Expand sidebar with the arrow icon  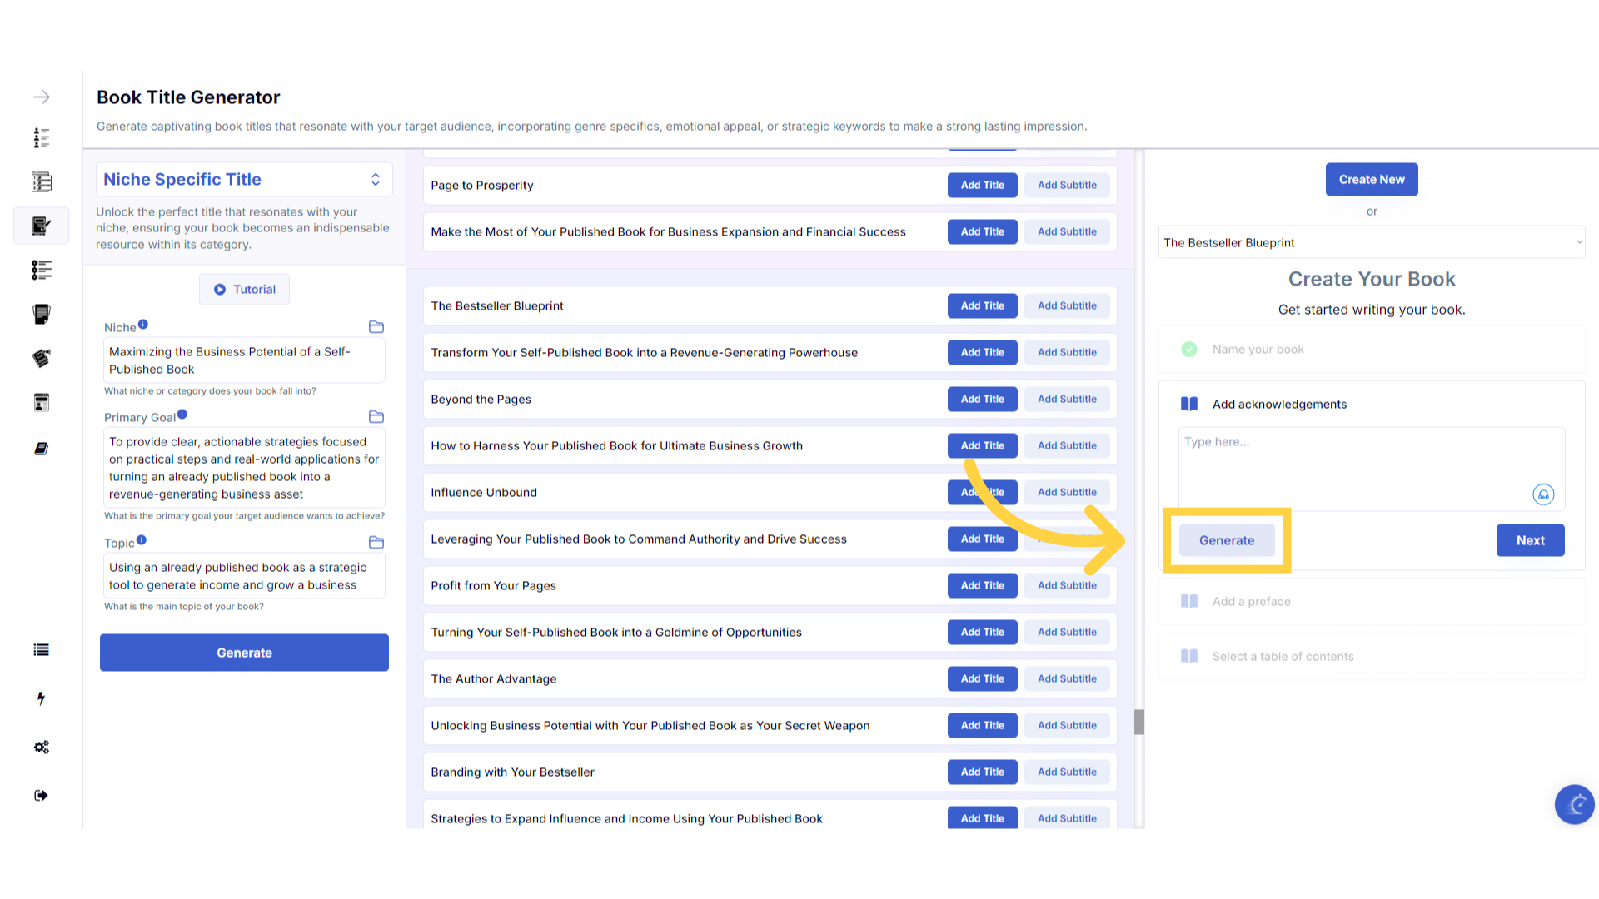tap(41, 97)
